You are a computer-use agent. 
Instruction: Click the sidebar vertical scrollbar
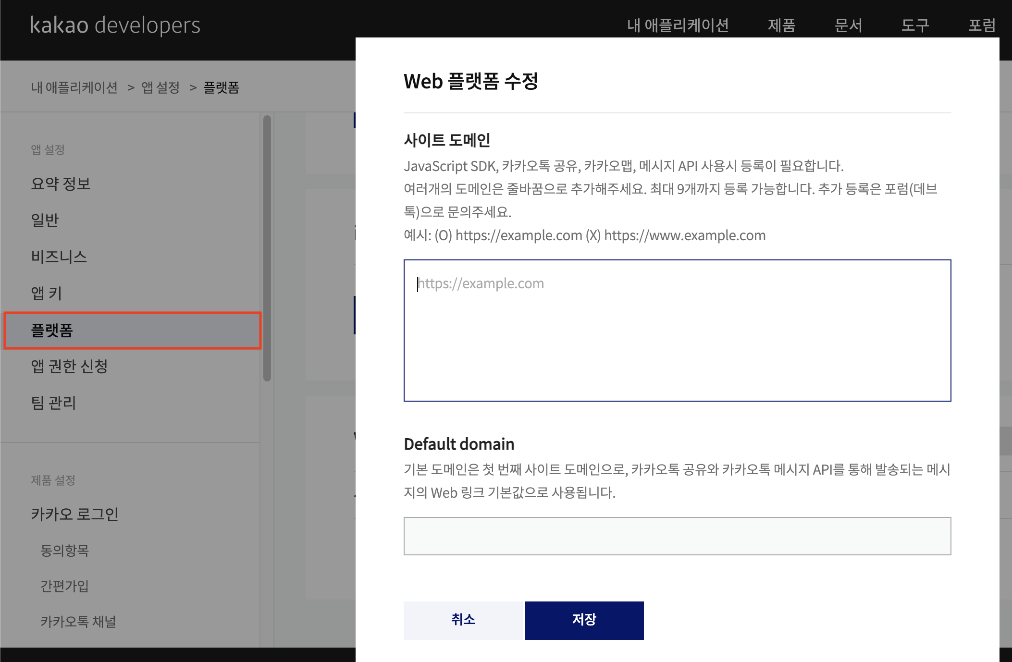point(267,248)
